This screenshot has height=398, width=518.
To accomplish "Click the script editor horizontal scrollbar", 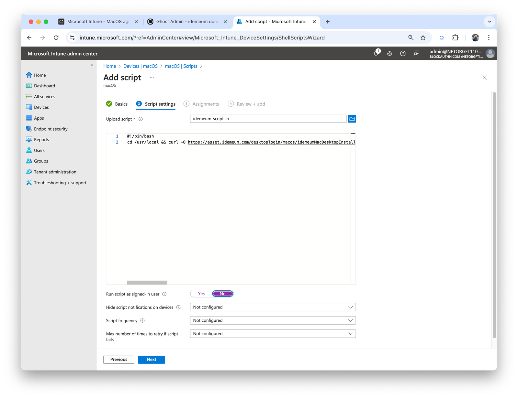I will click(147, 283).
